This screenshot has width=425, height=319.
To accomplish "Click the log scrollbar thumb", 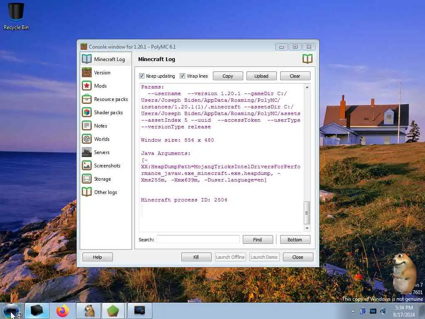I will [307, 213].
